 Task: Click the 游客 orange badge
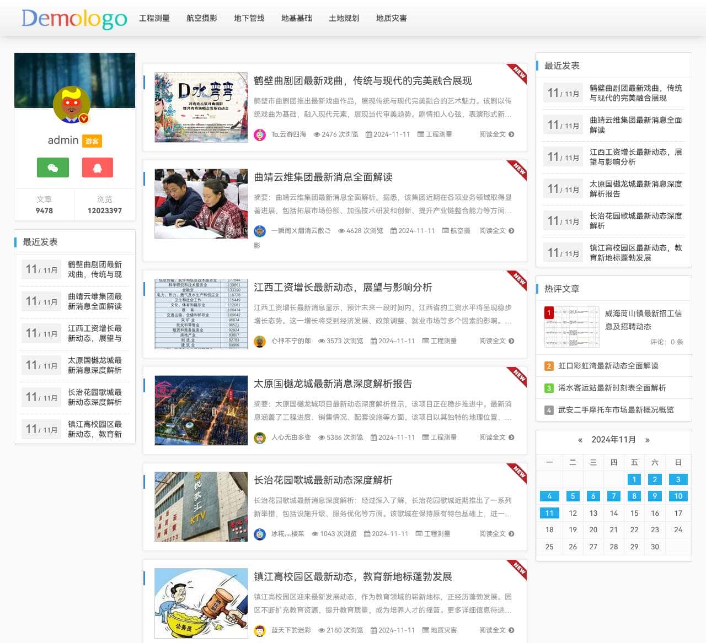click(92, 141)
